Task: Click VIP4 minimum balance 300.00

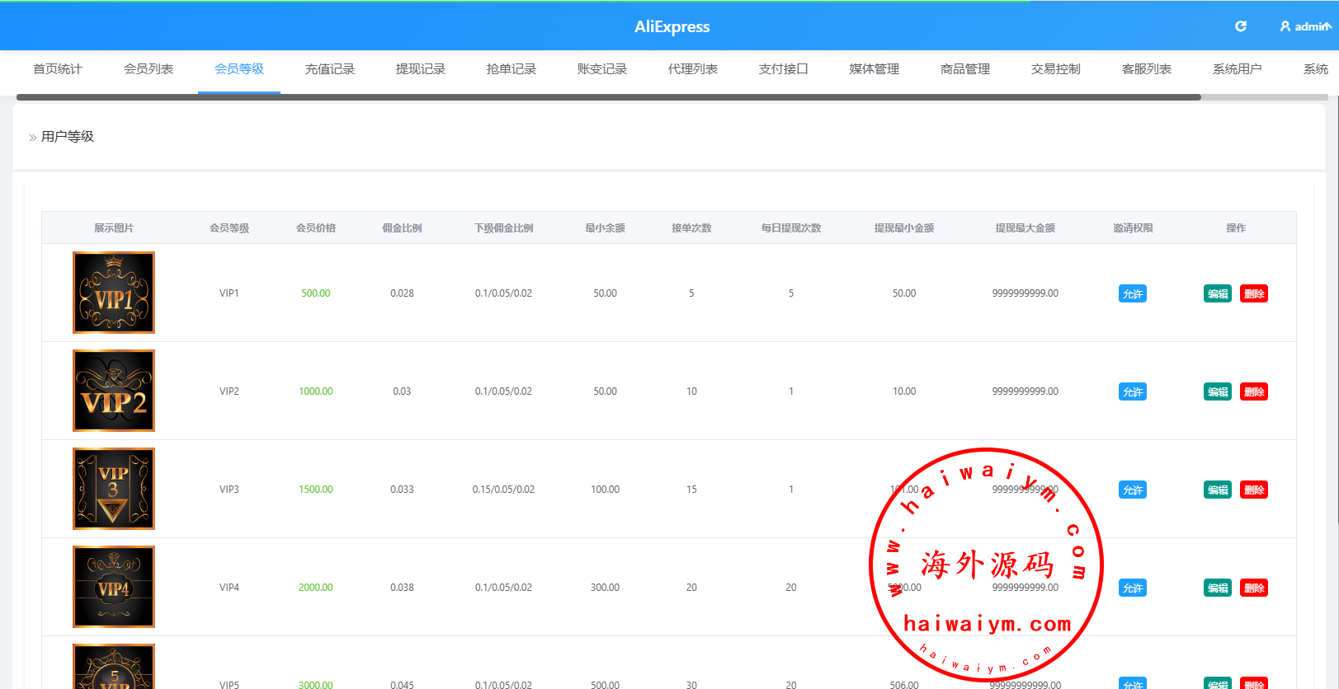Action: click(605, 588)
